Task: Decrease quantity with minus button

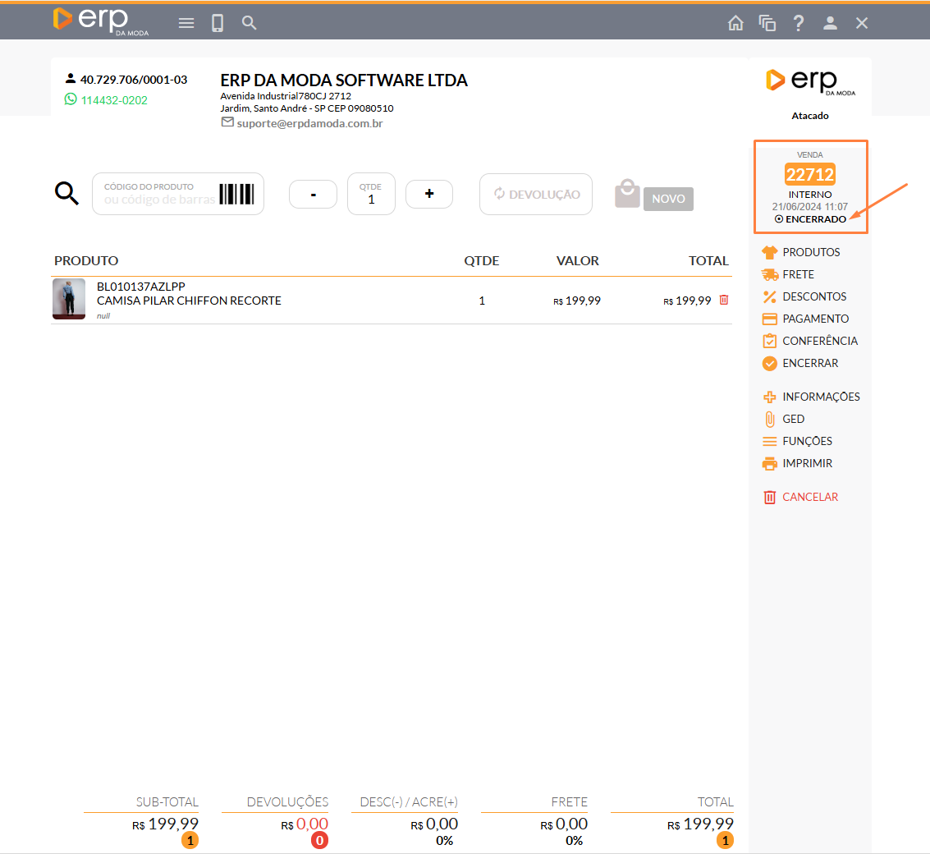Action: click(313, 194)
